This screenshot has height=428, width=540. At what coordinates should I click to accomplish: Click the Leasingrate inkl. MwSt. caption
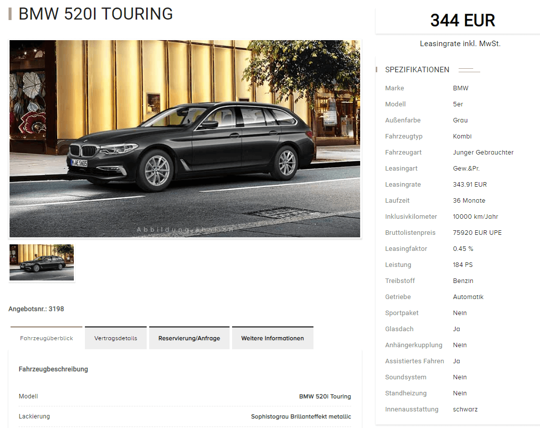tap(460, 44)
